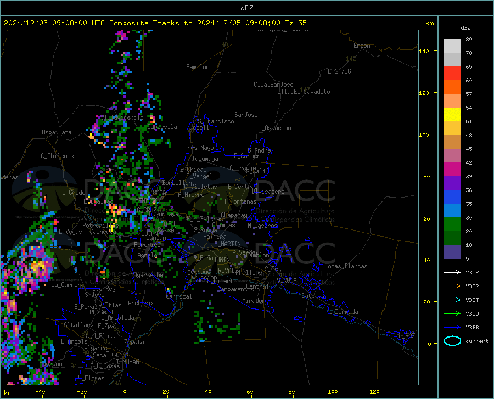The image size is (494, 399).
Task: Click the orange VBCR arrow legend icon
Action: 452,286
